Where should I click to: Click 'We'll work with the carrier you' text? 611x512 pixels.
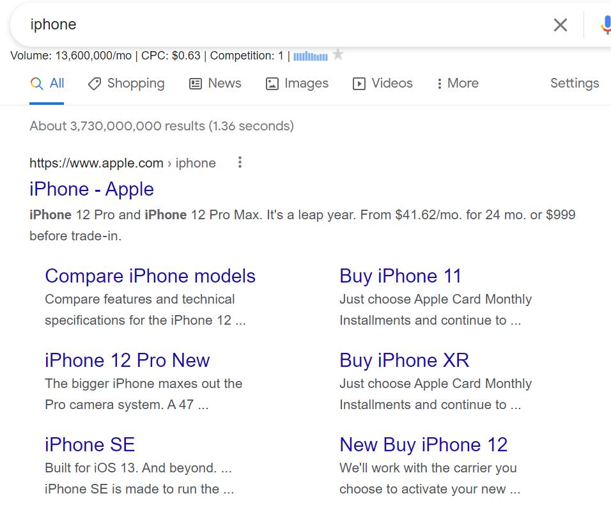pos(428,468)
